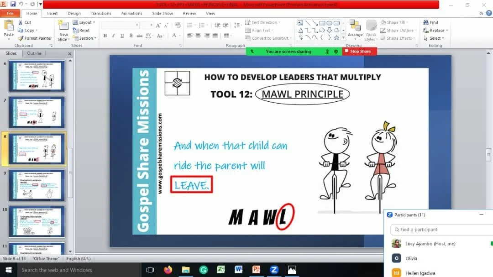
Task: Select slide 6 thumbnail
Action: (x=37, y=76)
